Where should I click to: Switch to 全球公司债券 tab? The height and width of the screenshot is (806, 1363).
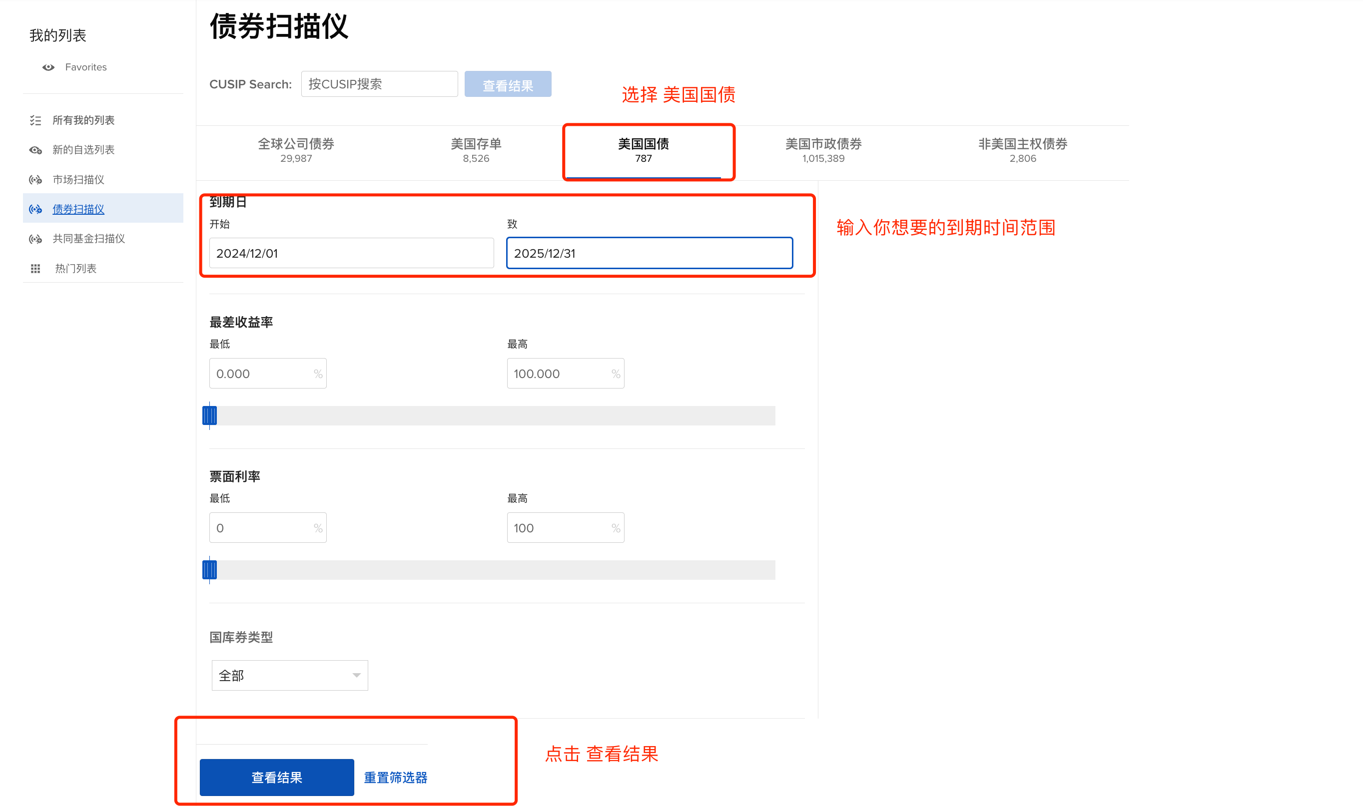[x=296, y=150]
